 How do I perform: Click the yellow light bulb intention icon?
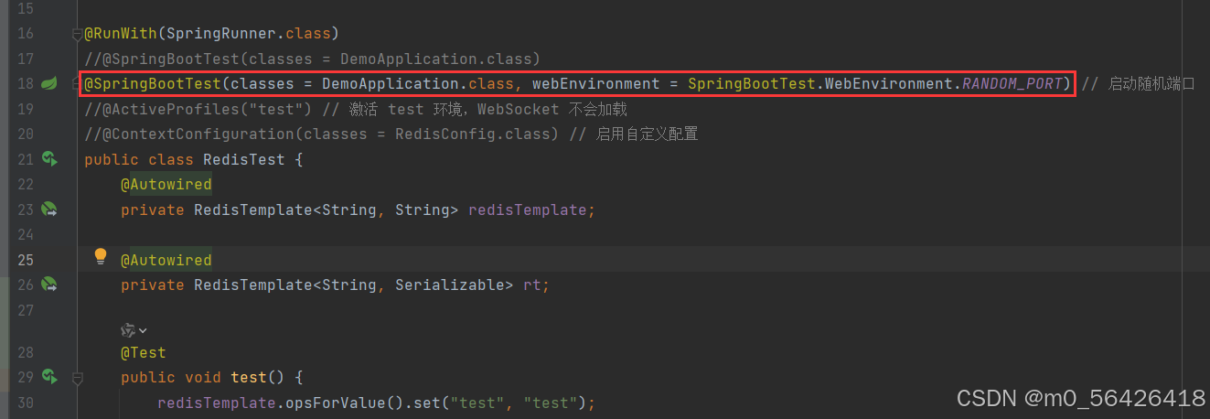pos(101,257)
